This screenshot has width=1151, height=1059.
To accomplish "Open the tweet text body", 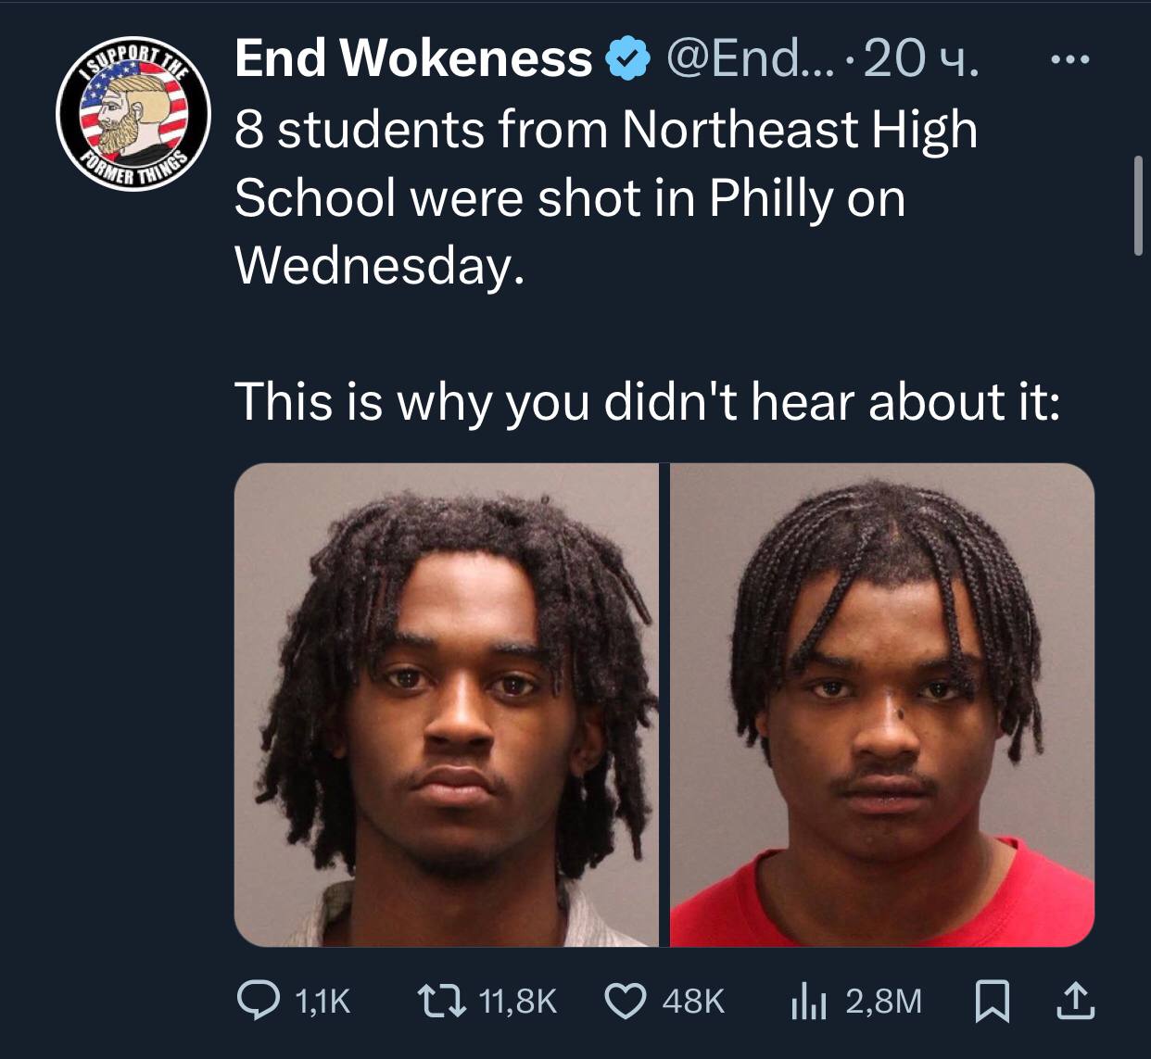I will 647,265.
